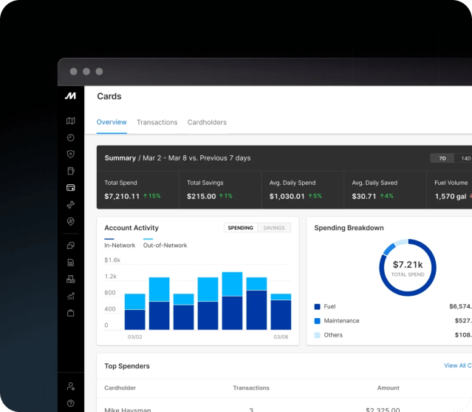Viewport: 472px width, 412px height.
Task: Click the Motive logo in the sidebar
Action: 70,96
